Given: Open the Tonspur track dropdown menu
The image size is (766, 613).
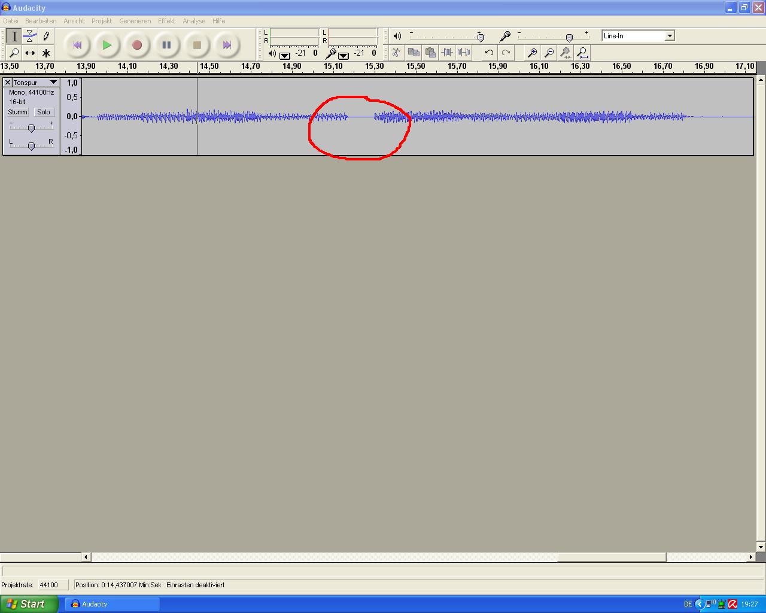Looking at the screenshot, I should pos(53,83).
